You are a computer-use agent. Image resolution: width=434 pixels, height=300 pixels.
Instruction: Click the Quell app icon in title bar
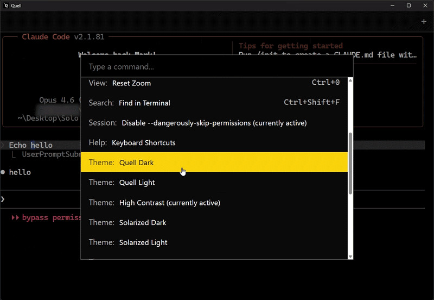(6, 5)
